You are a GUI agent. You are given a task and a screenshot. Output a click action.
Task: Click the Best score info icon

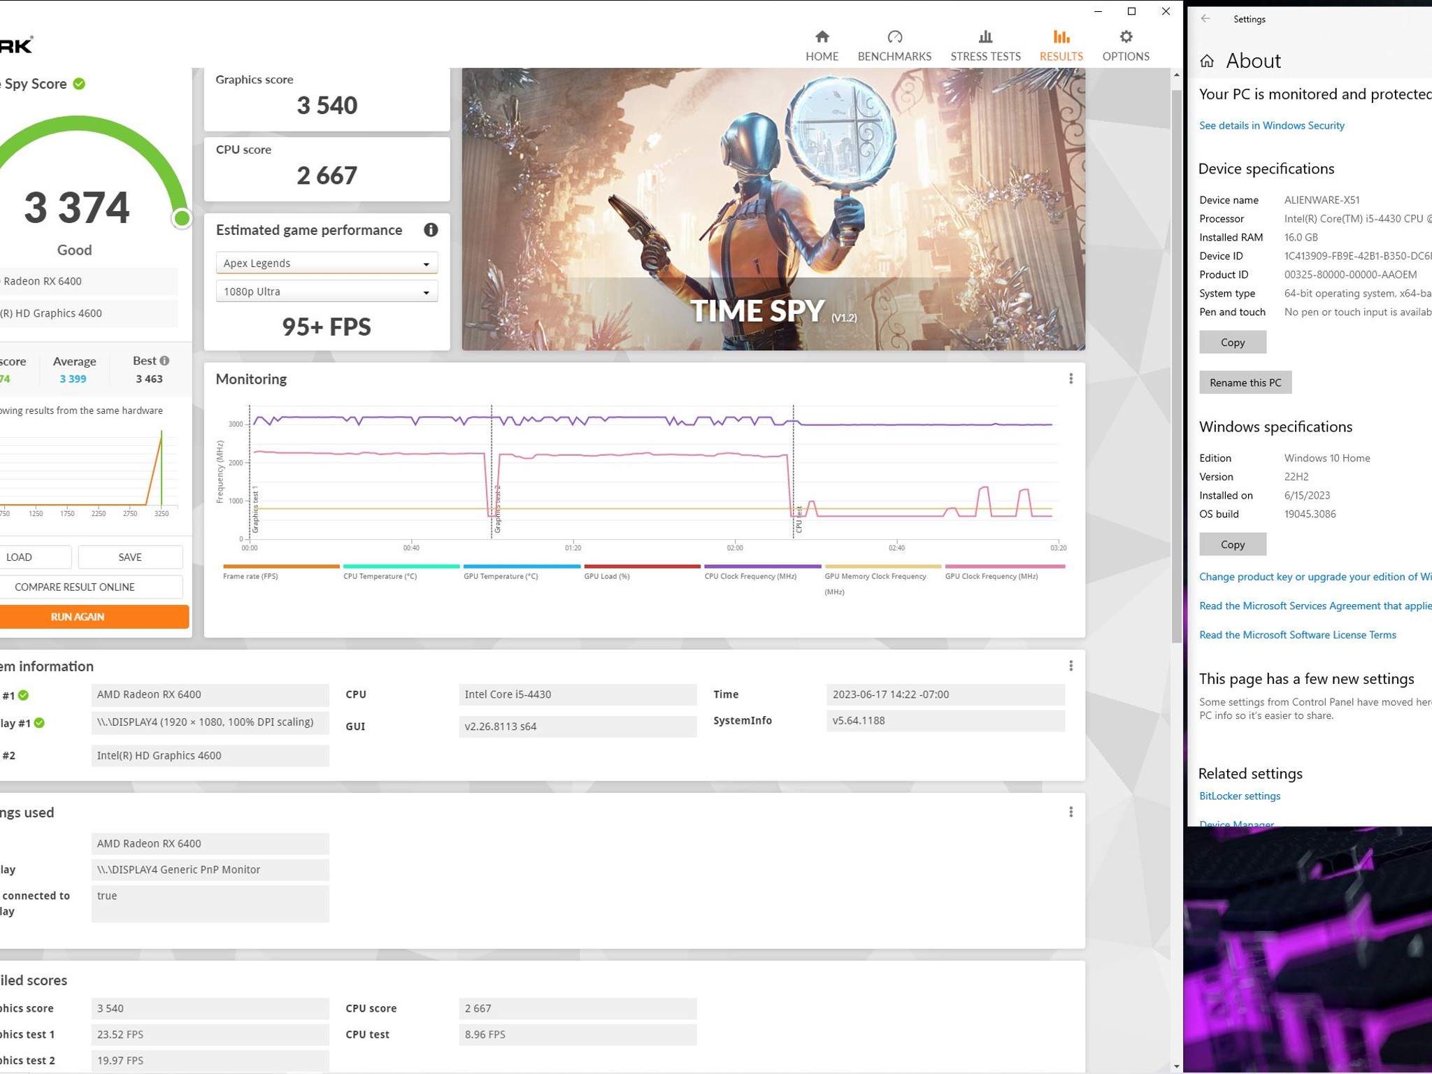165,361
